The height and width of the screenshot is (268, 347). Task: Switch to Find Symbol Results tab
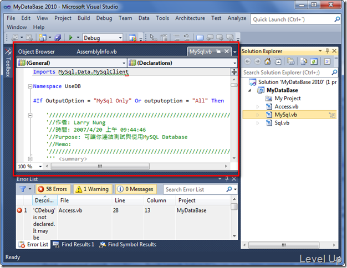point(128,245)
